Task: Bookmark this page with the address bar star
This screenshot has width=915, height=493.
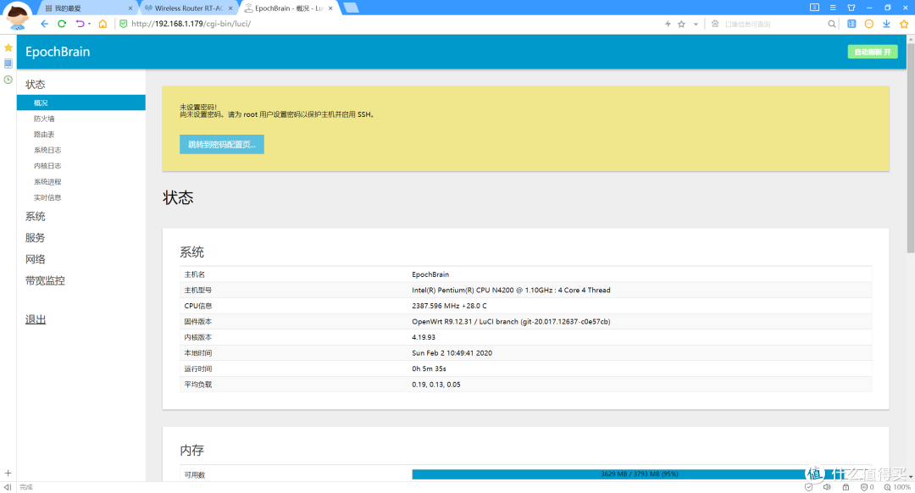Action: click(681, 24)
